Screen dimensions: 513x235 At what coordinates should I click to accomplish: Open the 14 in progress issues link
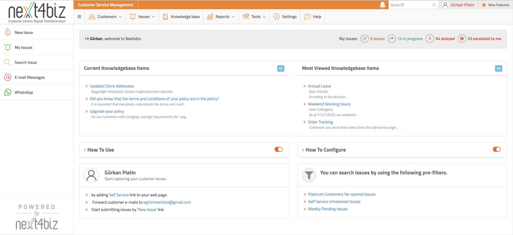tap(410, 39)
